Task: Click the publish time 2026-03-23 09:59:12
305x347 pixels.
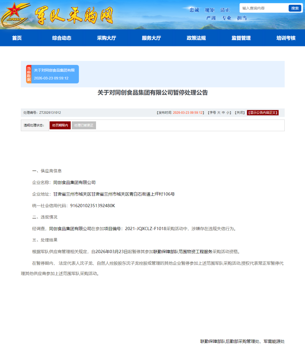Action: 188,112
